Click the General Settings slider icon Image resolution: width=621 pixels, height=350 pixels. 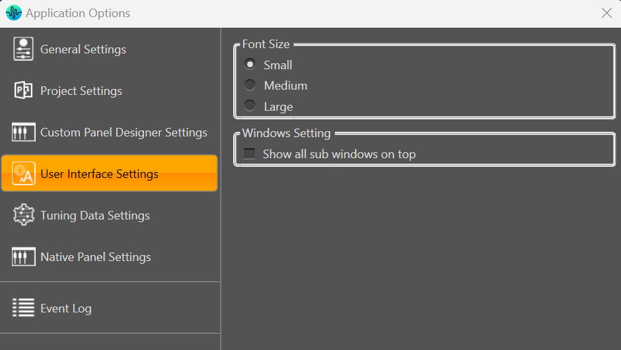pos(23,49)
